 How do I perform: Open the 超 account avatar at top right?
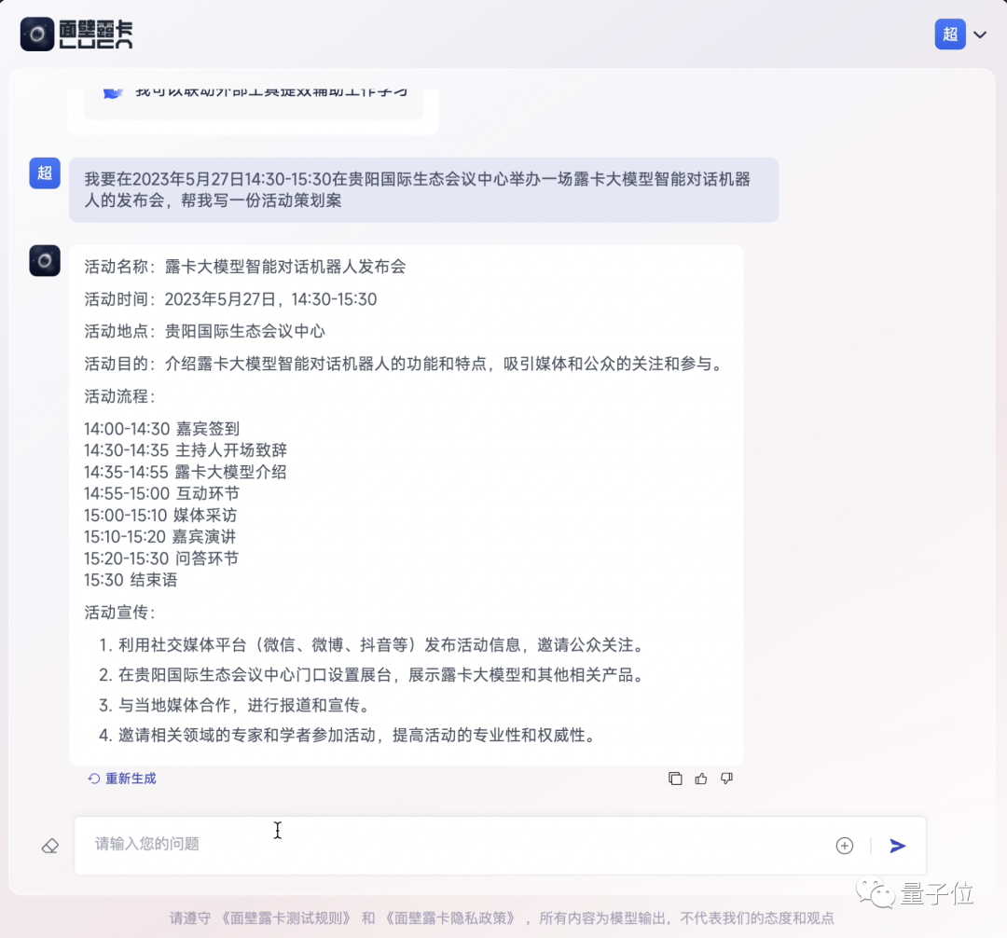point(950,34)
